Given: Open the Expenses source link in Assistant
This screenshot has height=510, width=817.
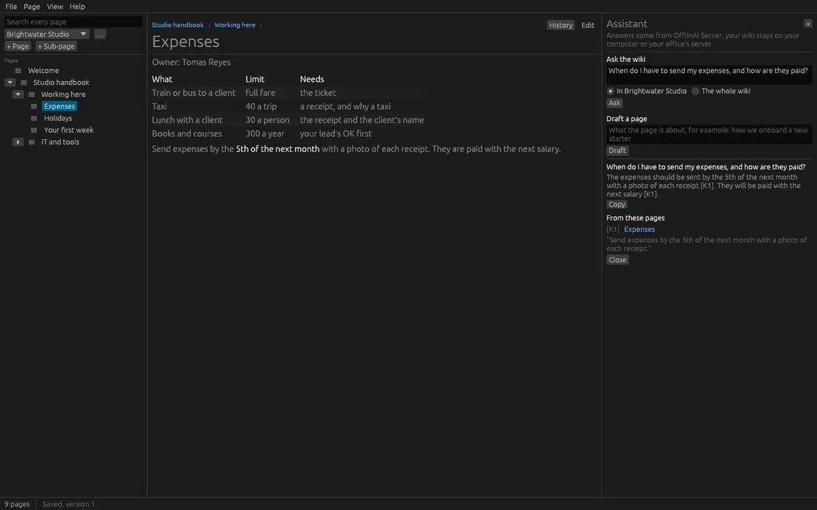Looking at the screenshot, I should (639, 229).
